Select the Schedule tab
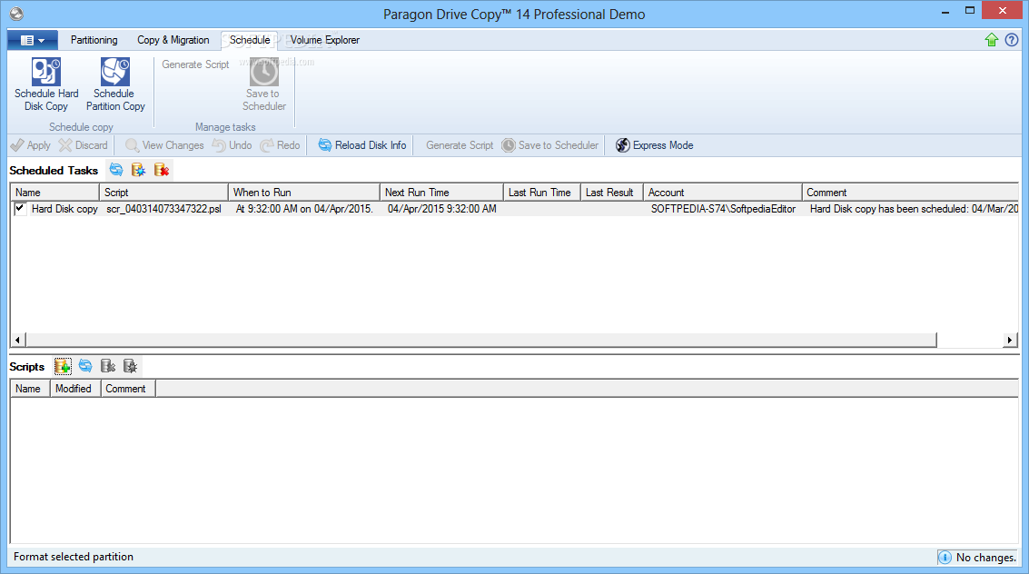This screenshot has height=574, width=1029. (x=250, y=40)
